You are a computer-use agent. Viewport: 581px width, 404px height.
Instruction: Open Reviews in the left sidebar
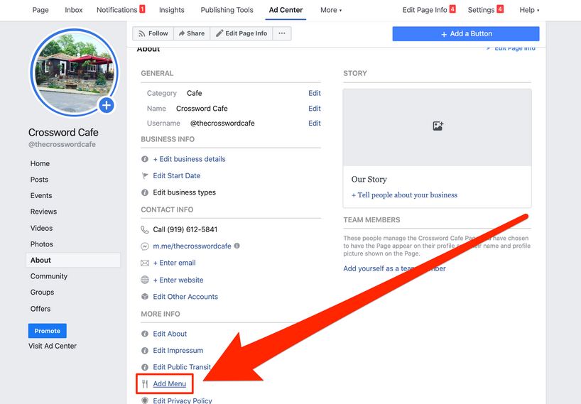[44, 212]
